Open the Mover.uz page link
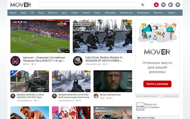The image size is (190, 119). coord(151,104)
